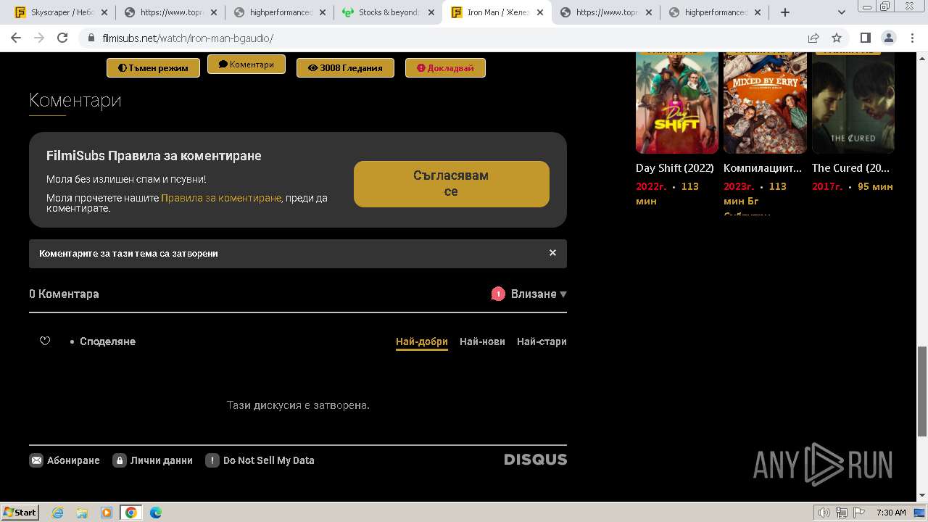Click the DISQUS logo
The height and width of the screenshot is (522, 928).
536,460
